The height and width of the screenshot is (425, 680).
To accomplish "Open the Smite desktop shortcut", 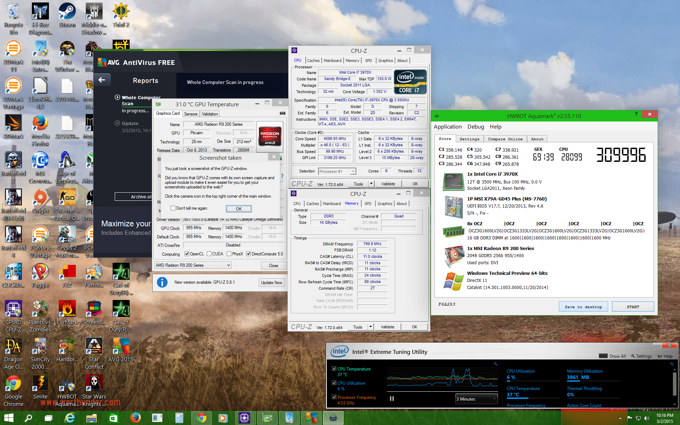I will [x=40, y=387].
